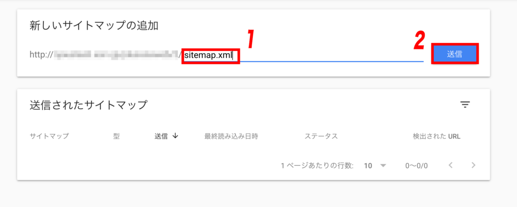
Task: Click the blue 送信 submit button
Action: [455, 54]
